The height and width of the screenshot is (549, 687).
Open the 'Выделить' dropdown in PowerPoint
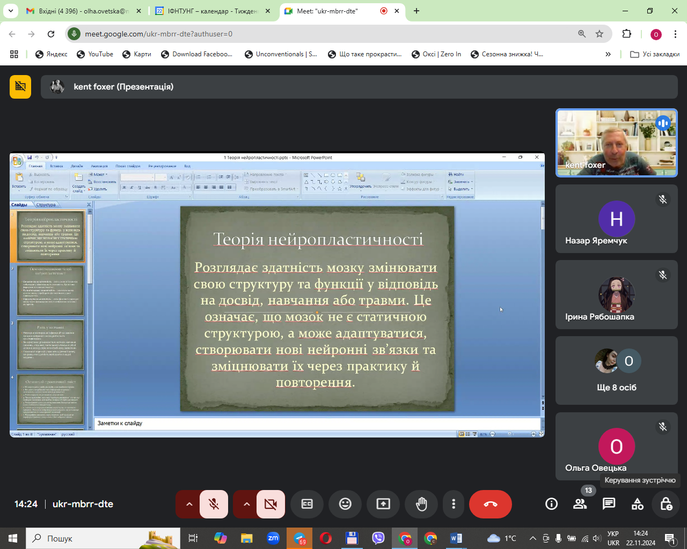(x=461, y=189)
